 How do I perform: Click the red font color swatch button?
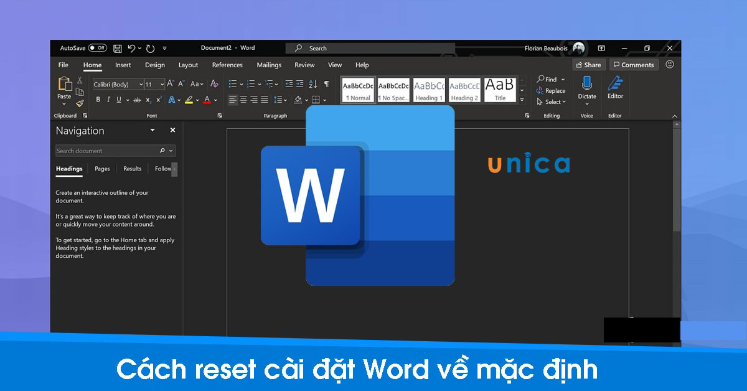(207, 100)
